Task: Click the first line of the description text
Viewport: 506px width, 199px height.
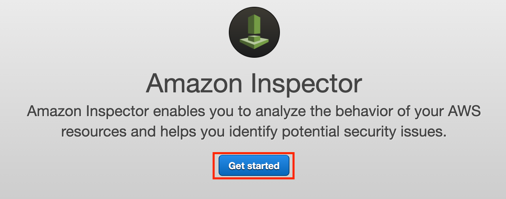Action: pos(254,111)
